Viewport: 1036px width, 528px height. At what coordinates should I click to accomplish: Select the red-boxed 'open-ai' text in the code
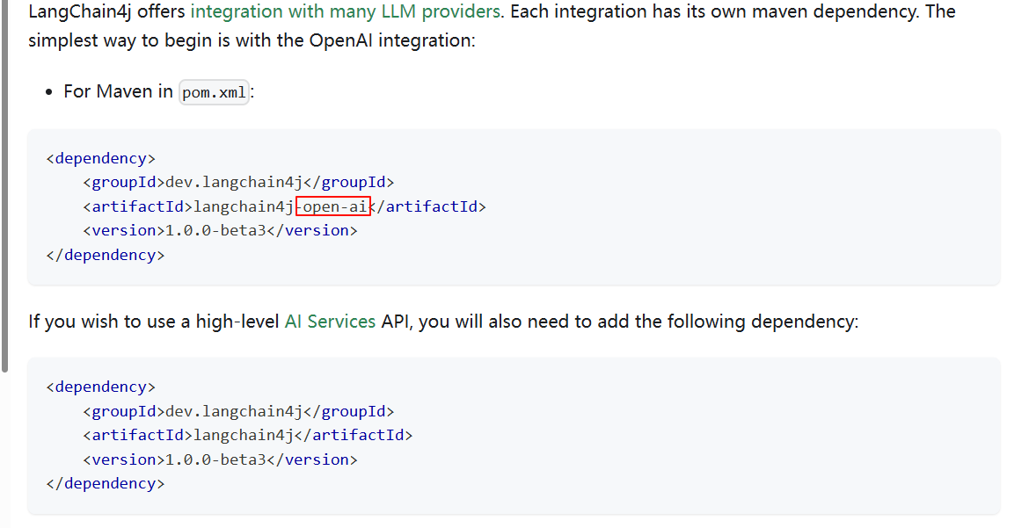332,206
